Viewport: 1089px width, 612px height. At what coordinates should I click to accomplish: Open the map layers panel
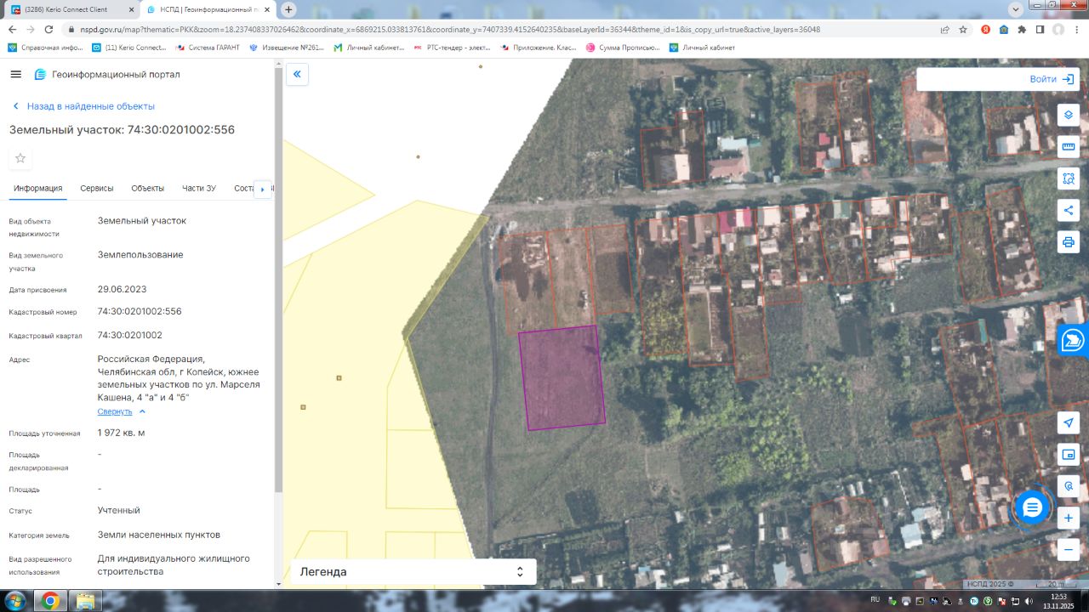(1069, 115)
